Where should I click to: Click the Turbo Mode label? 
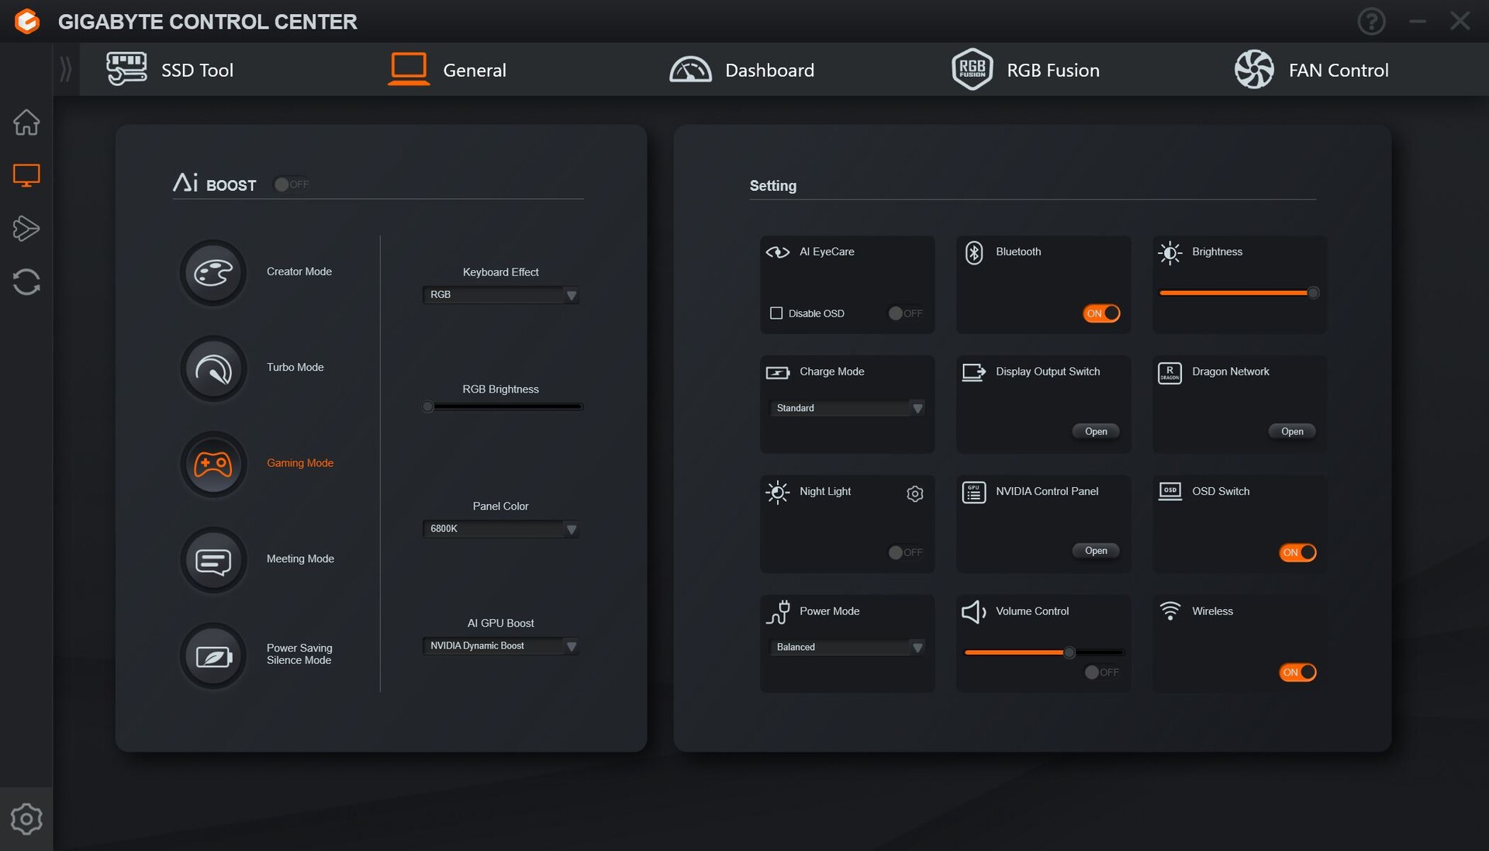(295, 367)
